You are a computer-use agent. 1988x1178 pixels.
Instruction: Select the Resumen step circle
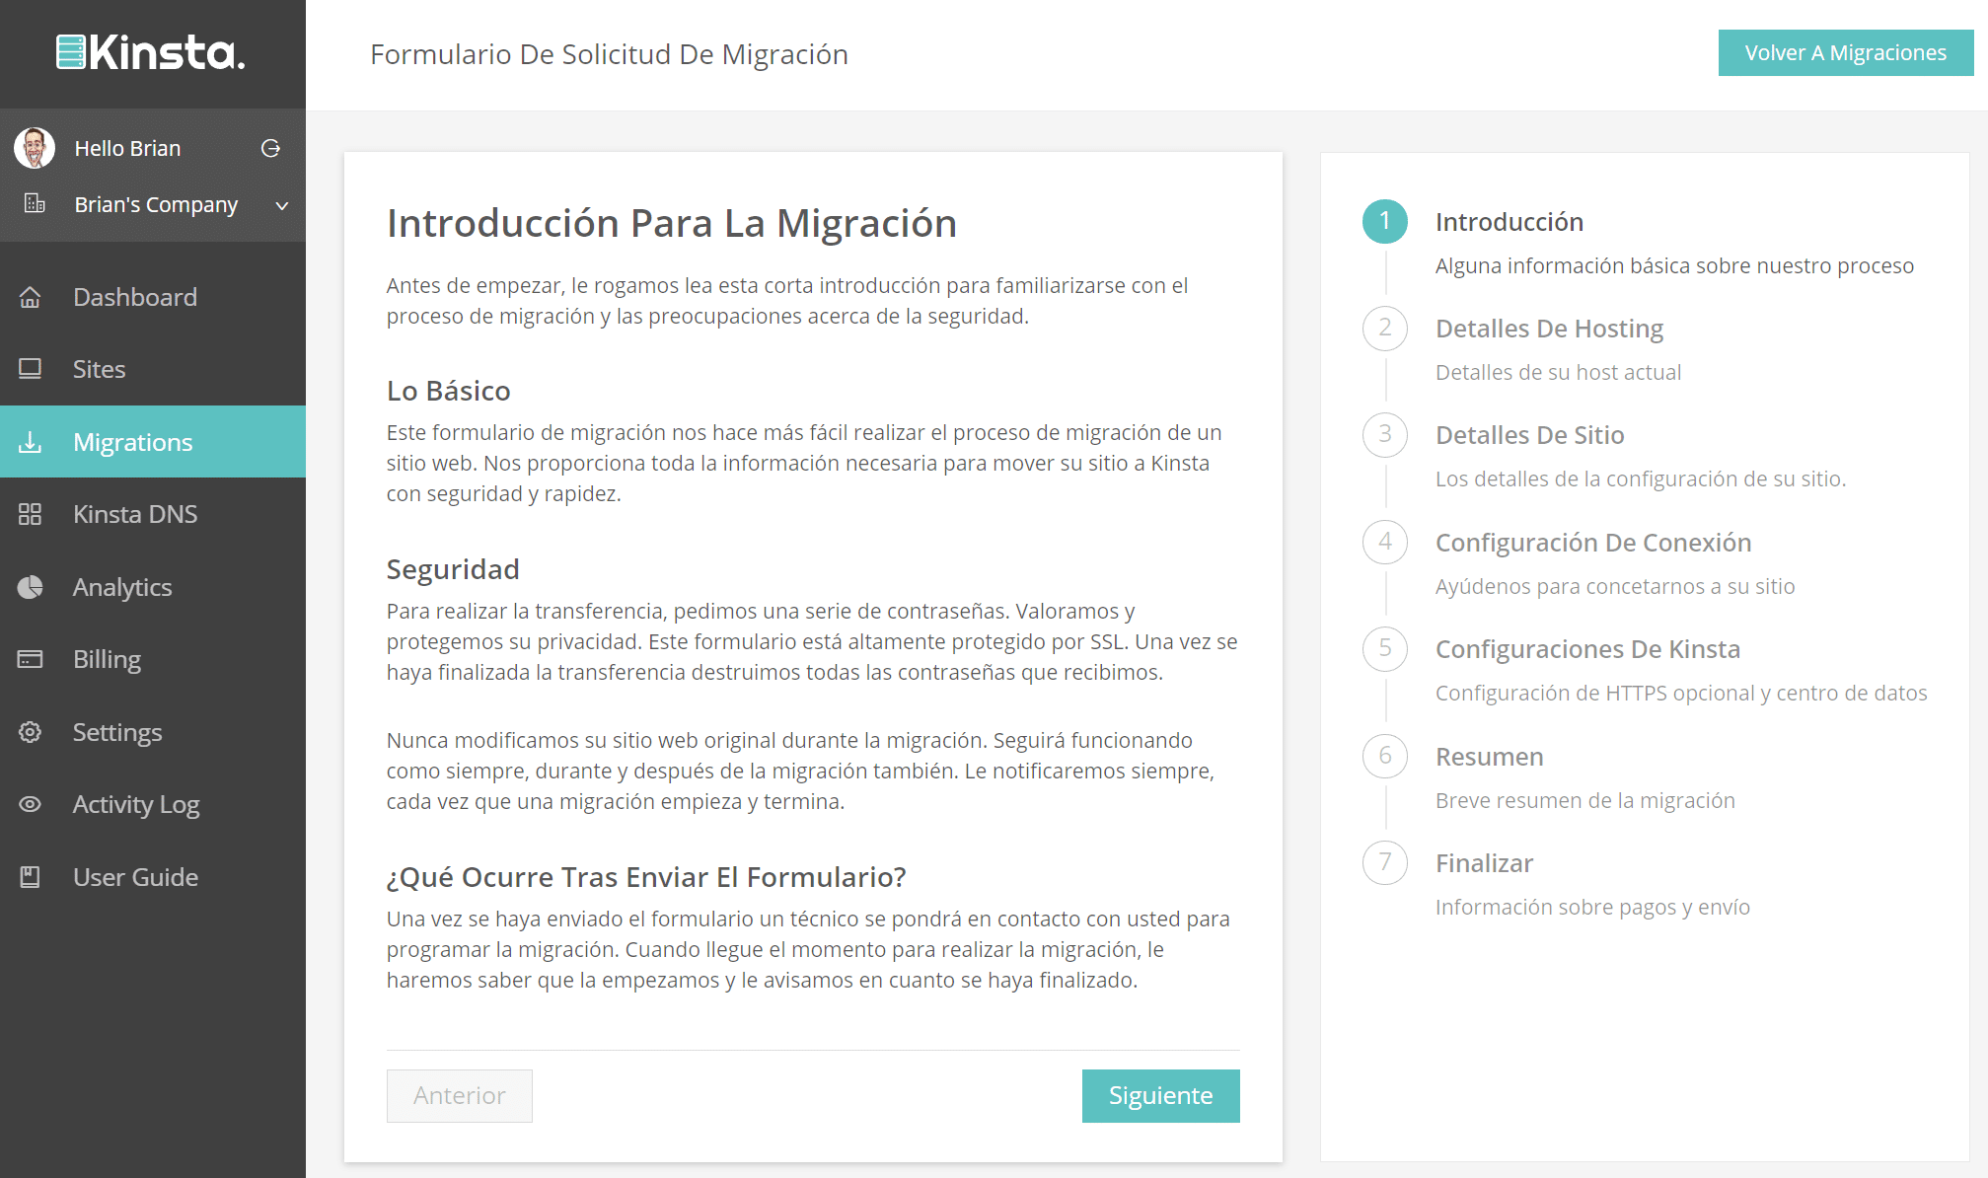[x=1384, y=756]
